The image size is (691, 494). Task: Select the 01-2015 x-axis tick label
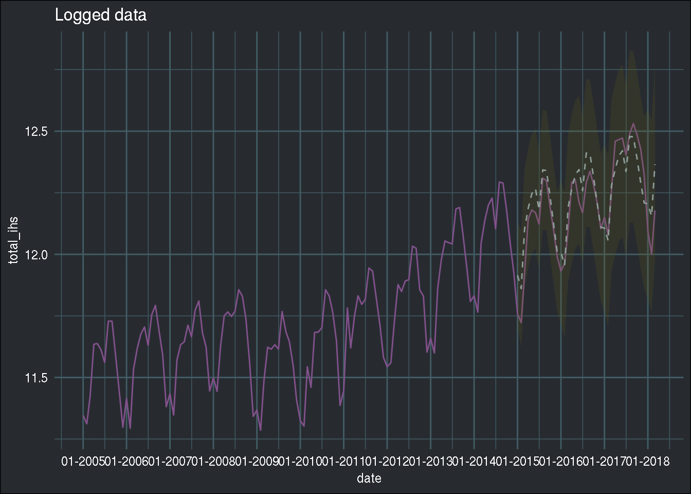coord(517,462)
